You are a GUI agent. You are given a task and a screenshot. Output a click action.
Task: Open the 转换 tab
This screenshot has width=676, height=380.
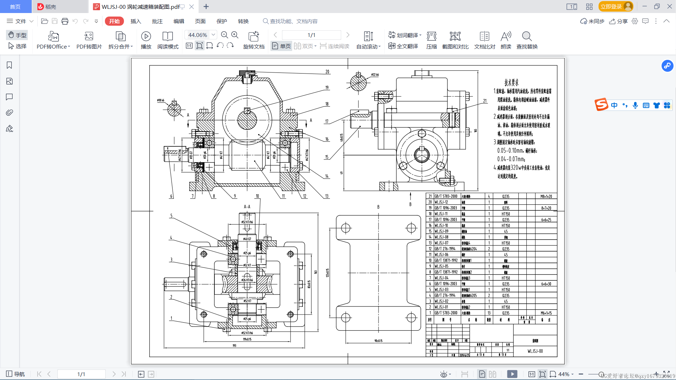click(243, 21)
